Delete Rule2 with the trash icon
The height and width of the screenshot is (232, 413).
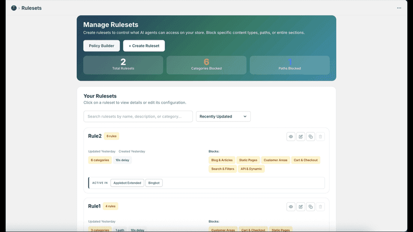[x=320, y=136]
